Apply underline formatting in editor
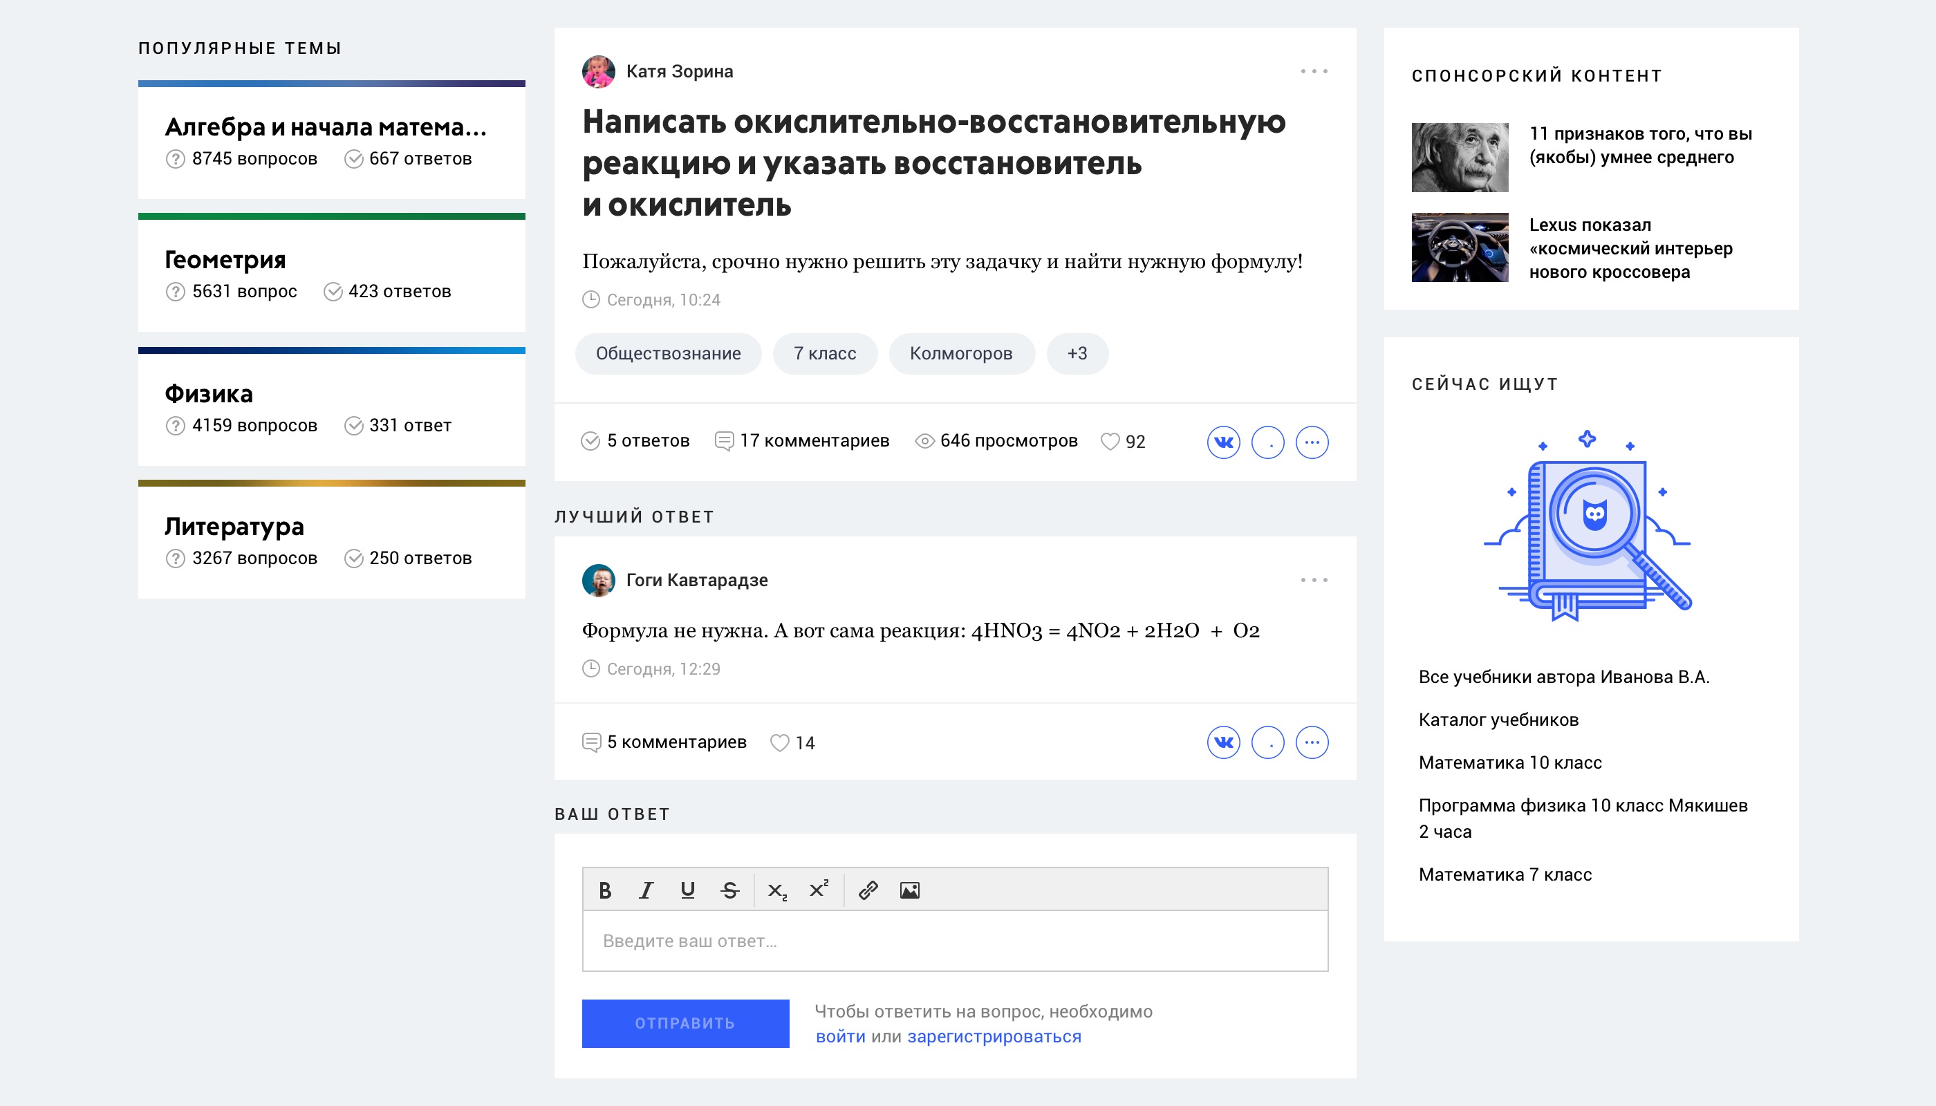Image resolution: width=1936 pixels, height=1106 pixels. pyautogui.click(x=688, y=890)
